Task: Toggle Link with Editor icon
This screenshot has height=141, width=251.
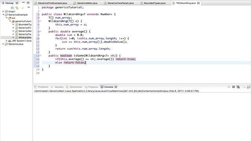Action: coord(17,8)
